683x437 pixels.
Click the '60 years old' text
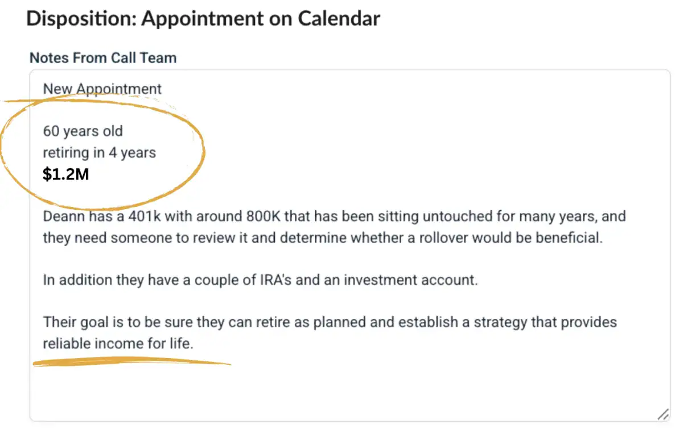pyautogui.click(x=83, y=131)
